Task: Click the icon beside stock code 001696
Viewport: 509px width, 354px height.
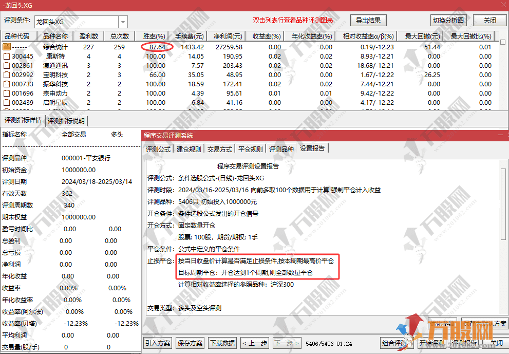Action: pos(7,94)
